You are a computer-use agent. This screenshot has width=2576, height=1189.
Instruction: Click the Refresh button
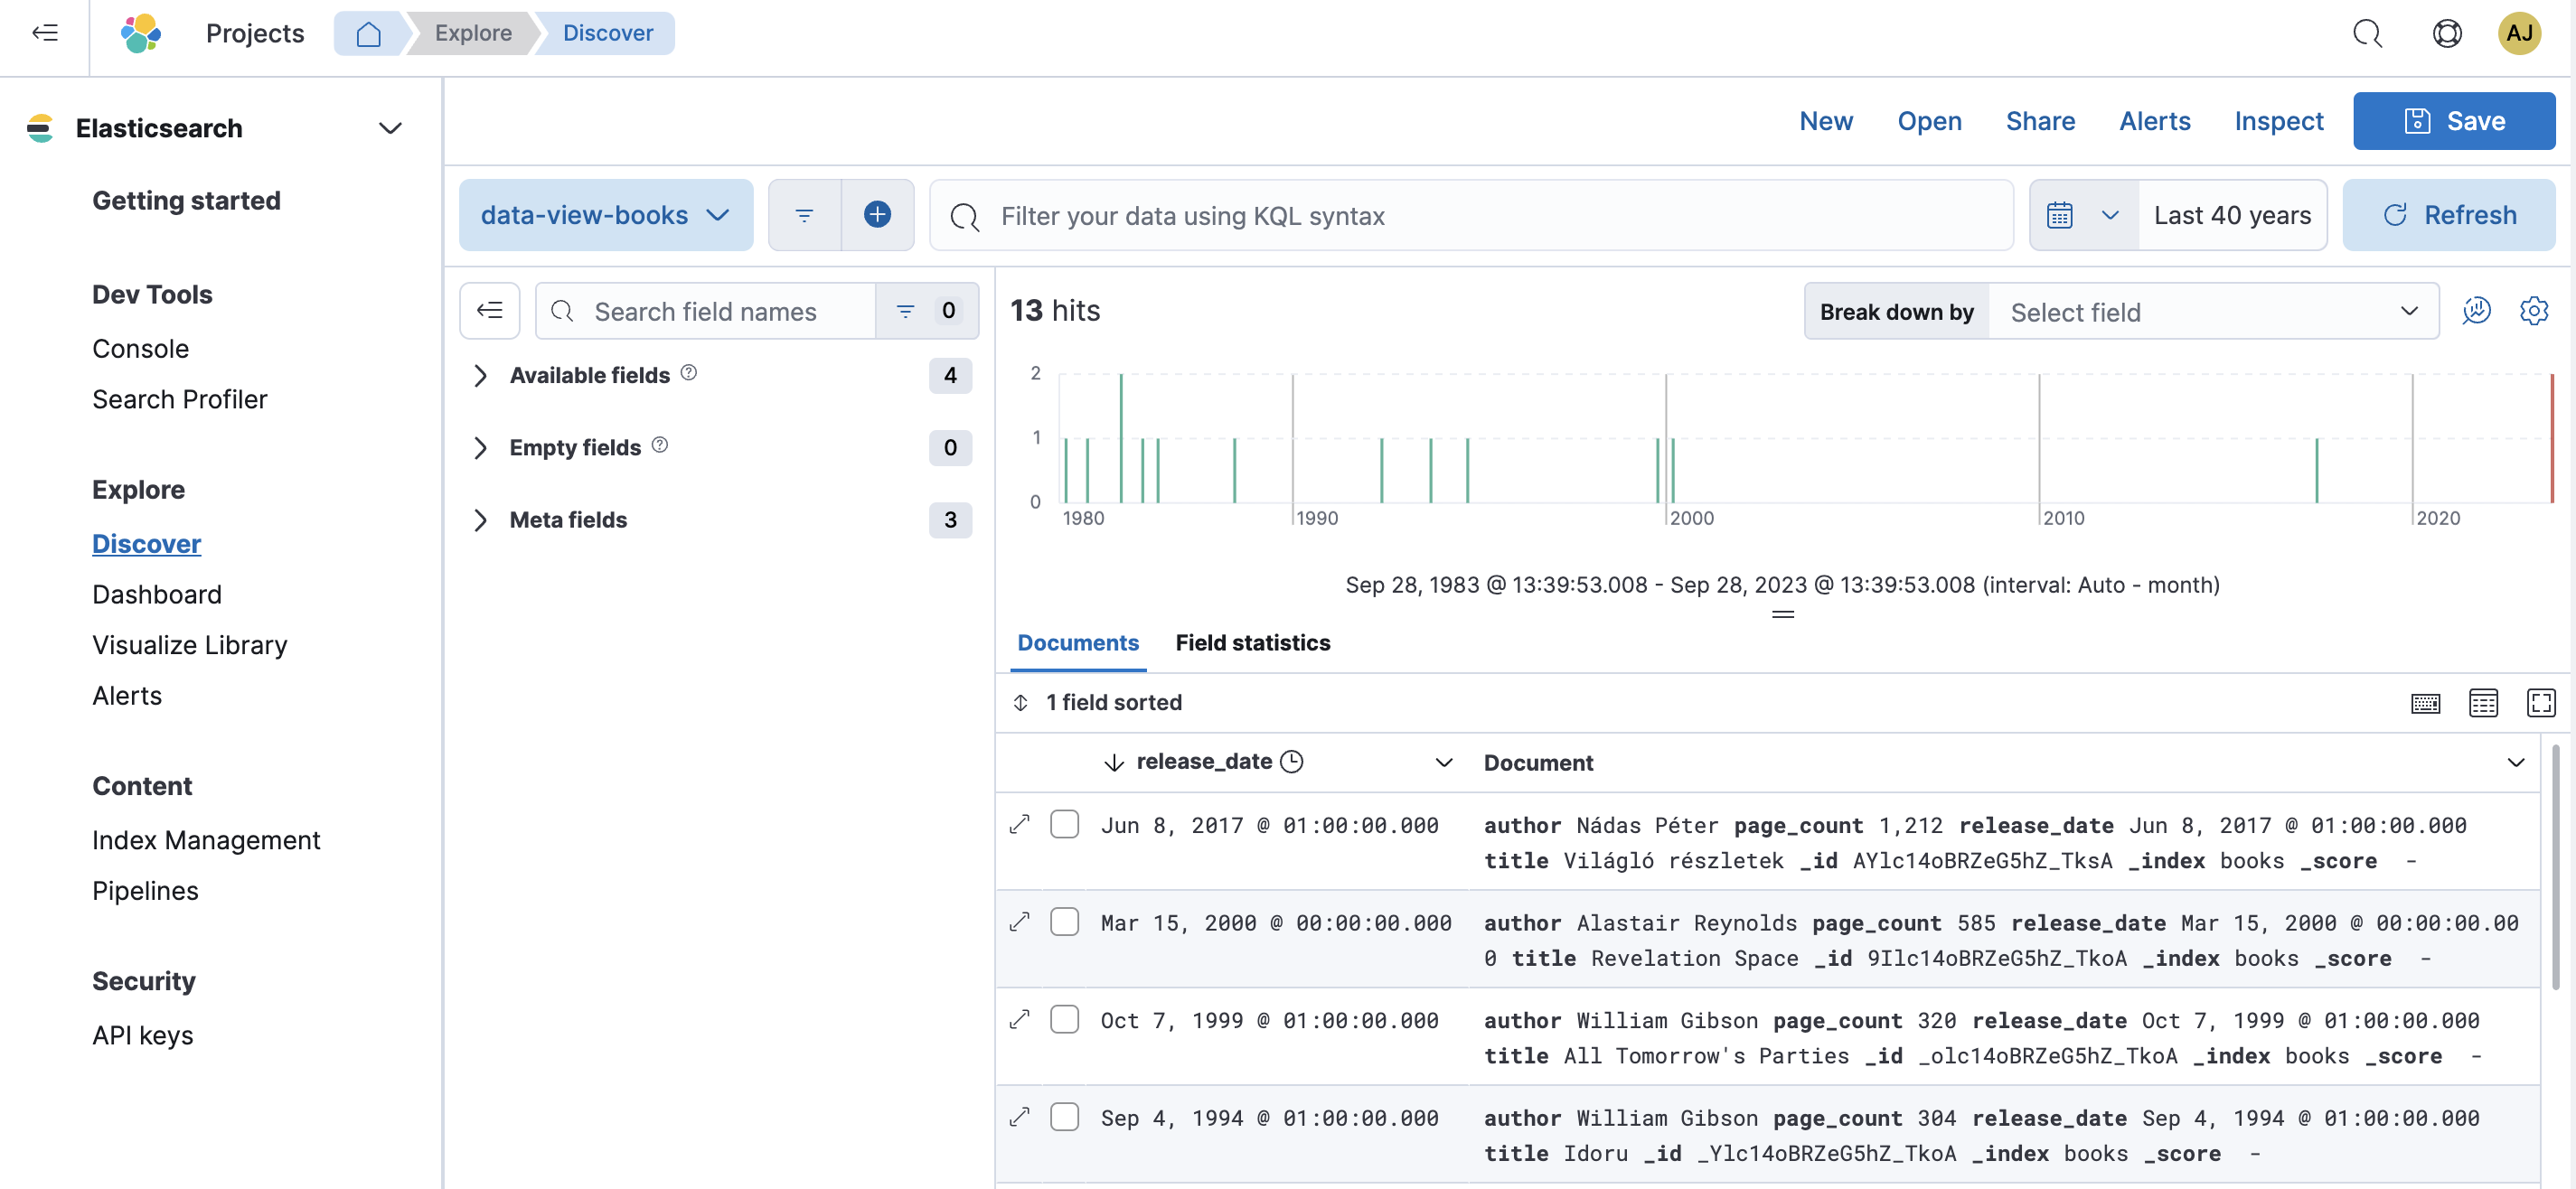coord(2448,215)
